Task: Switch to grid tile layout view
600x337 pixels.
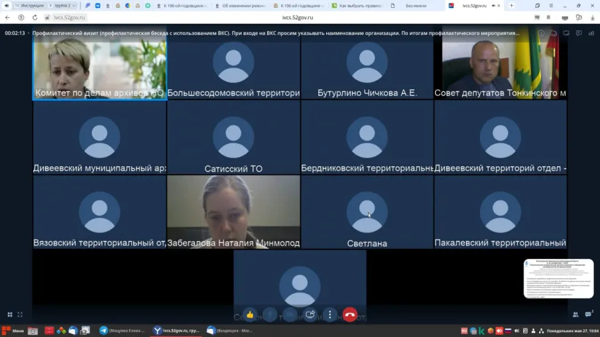Action: 10,314
